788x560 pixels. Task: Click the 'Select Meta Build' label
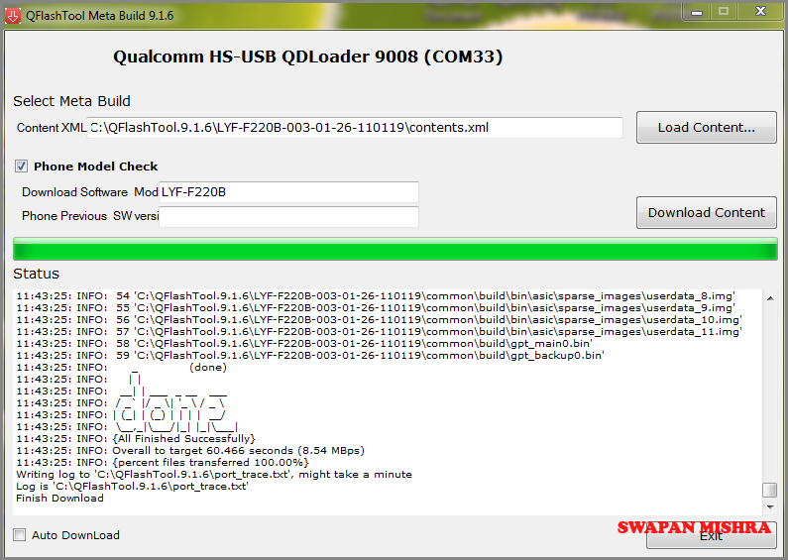click(72, 101)
